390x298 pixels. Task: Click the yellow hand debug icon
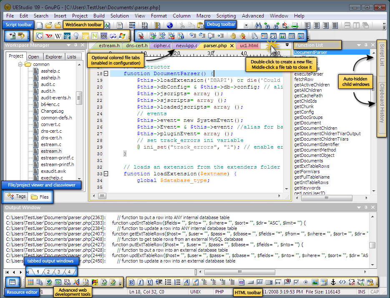pos(233,36)
